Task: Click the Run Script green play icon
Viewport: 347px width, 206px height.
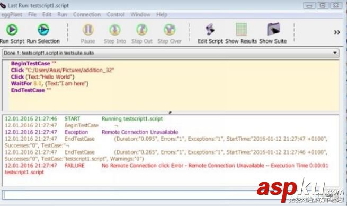Action: pyautogui.click(x=12, y=30)
